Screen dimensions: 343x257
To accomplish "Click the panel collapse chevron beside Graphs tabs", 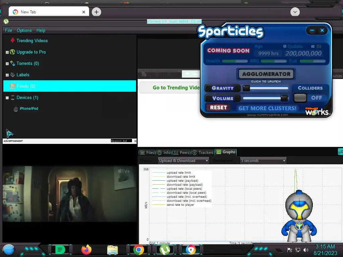I will click(x=341, y=152).
